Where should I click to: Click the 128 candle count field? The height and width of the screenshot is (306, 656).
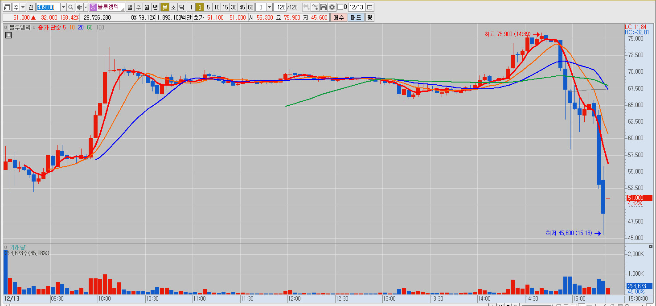[x=280, y=7]
